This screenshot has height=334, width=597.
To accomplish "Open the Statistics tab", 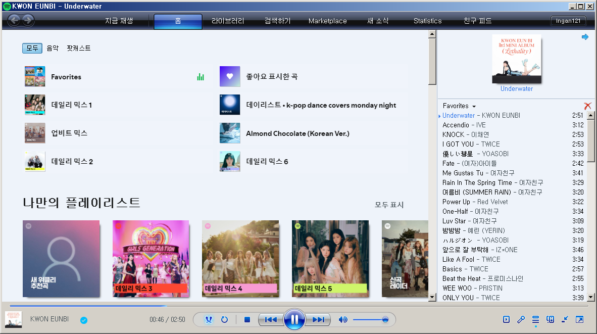I will point(428,21).
